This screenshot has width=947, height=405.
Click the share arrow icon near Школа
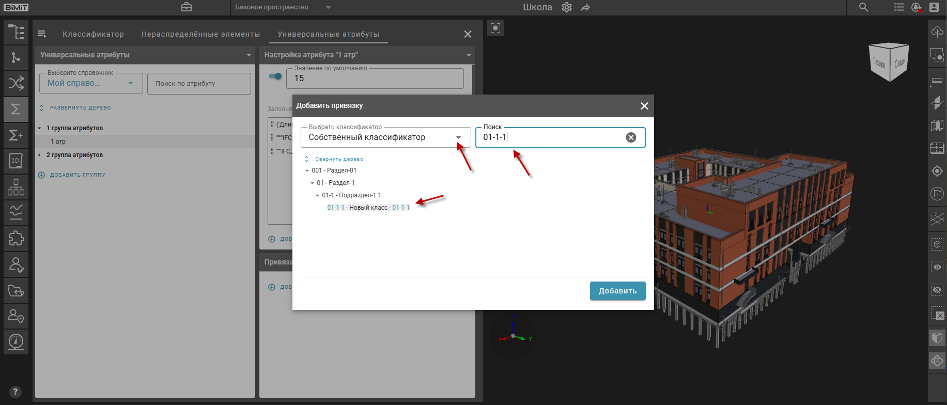(x=585, y=7)
